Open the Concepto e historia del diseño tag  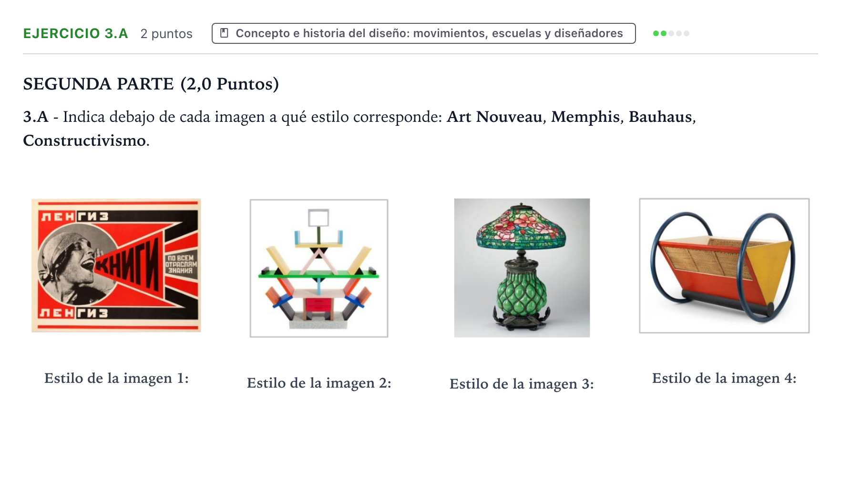[423, 33]
